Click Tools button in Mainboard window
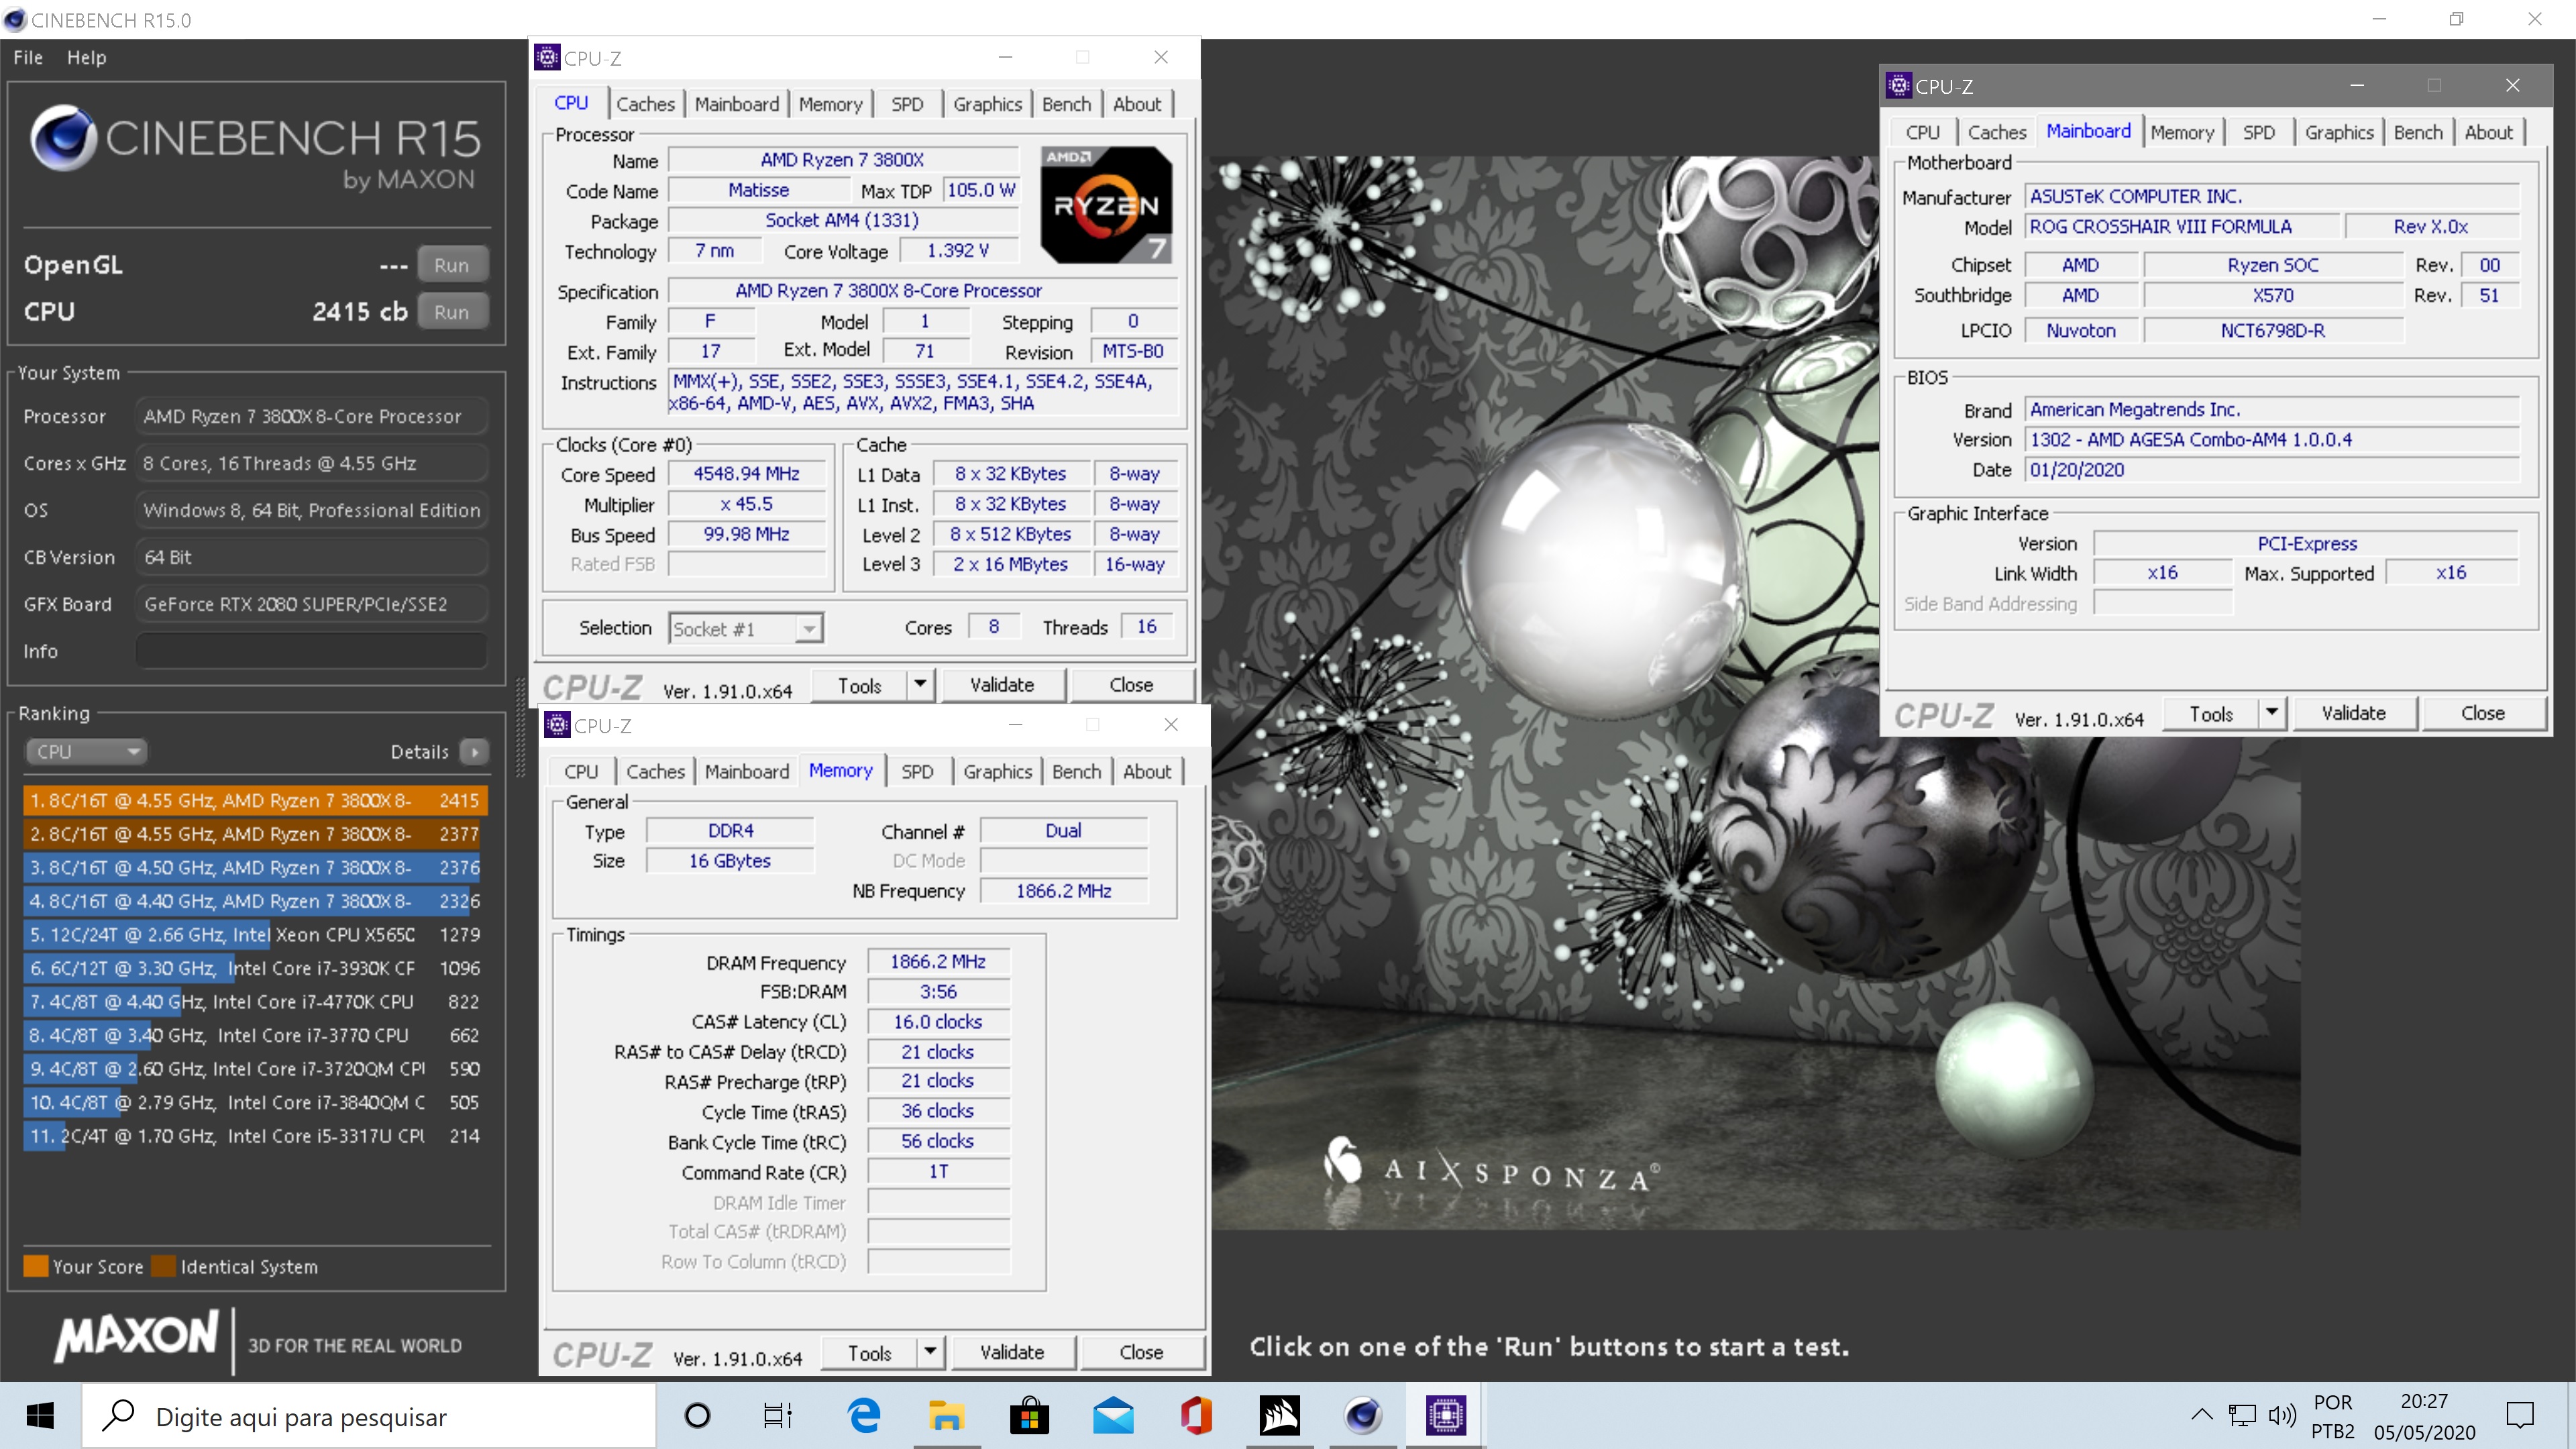 [x=2211, y=713]
